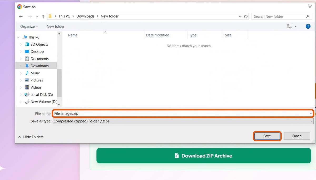
Task: Select Documents in sidebar
Action: point(39,59)
